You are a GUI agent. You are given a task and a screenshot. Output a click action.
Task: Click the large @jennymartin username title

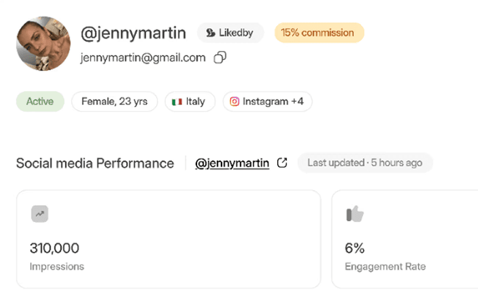coord(133,33)
